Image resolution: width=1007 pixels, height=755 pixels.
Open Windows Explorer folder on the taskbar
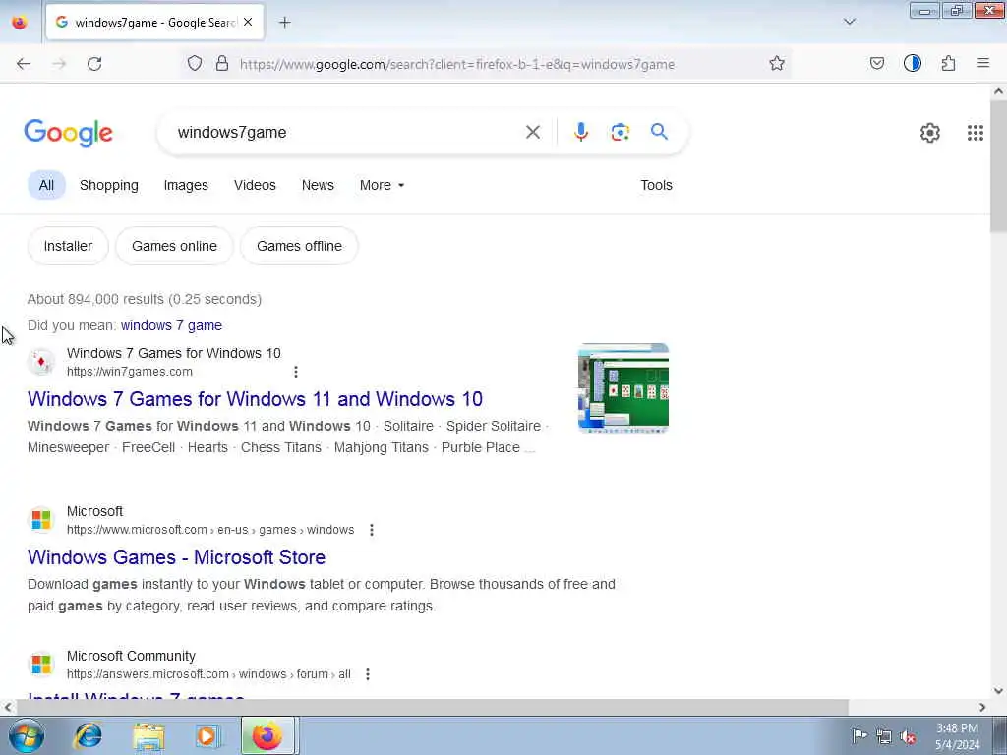tap(148, 737)
